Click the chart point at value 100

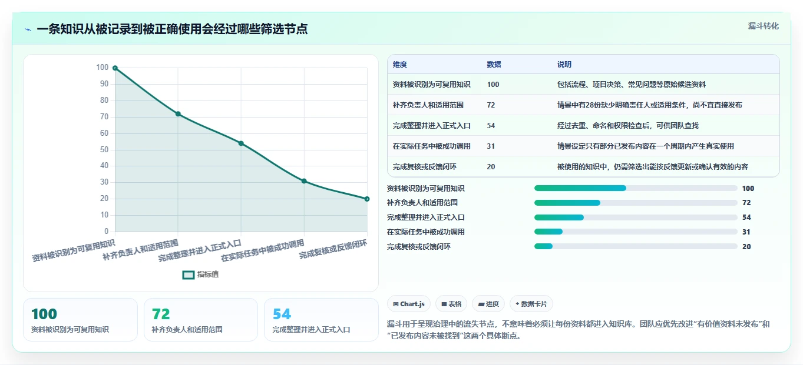pos(115,68)
